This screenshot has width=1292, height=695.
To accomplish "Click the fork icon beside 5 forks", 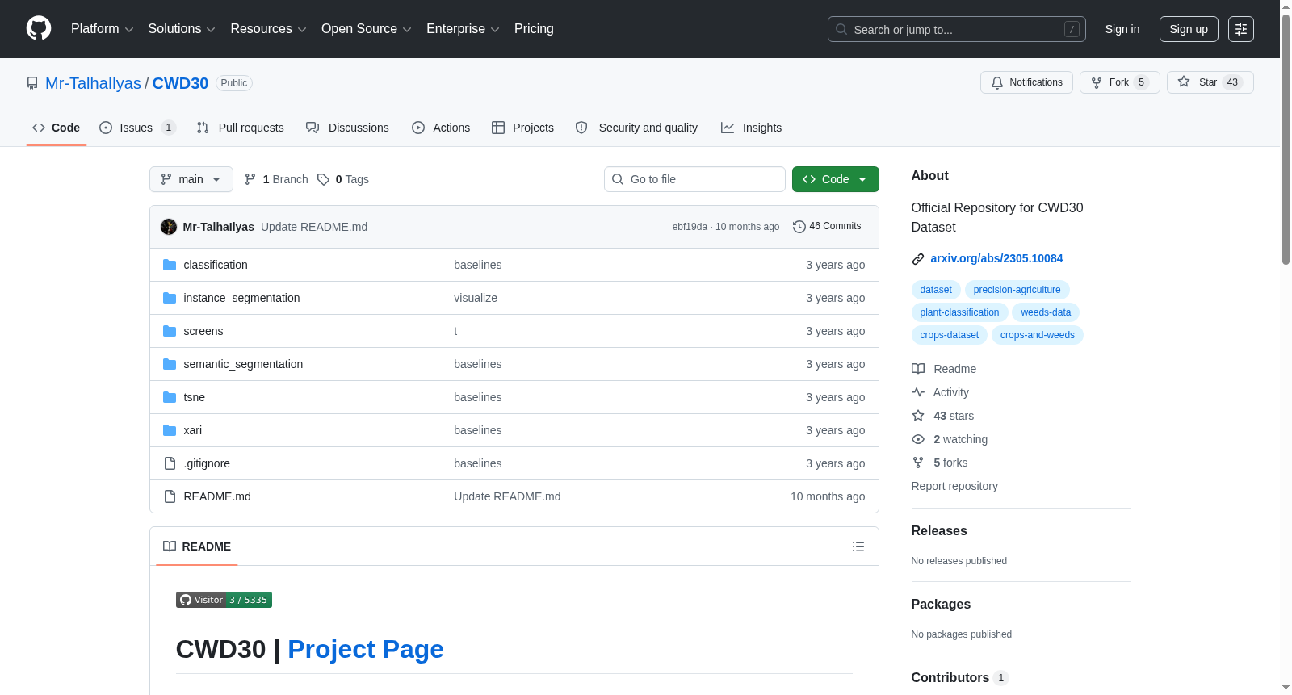I will coord(918,463).
